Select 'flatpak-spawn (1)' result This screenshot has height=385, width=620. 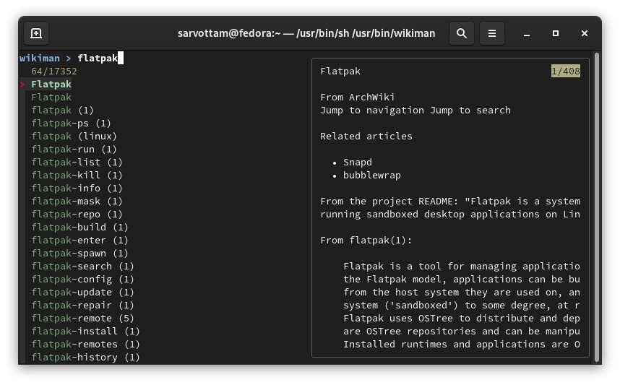tap(80, 254)
